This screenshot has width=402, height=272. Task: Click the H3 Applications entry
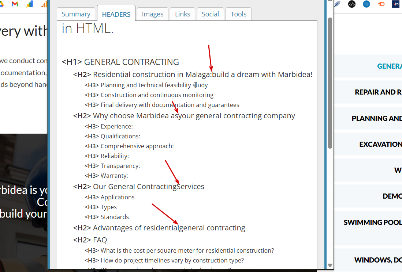109,198
